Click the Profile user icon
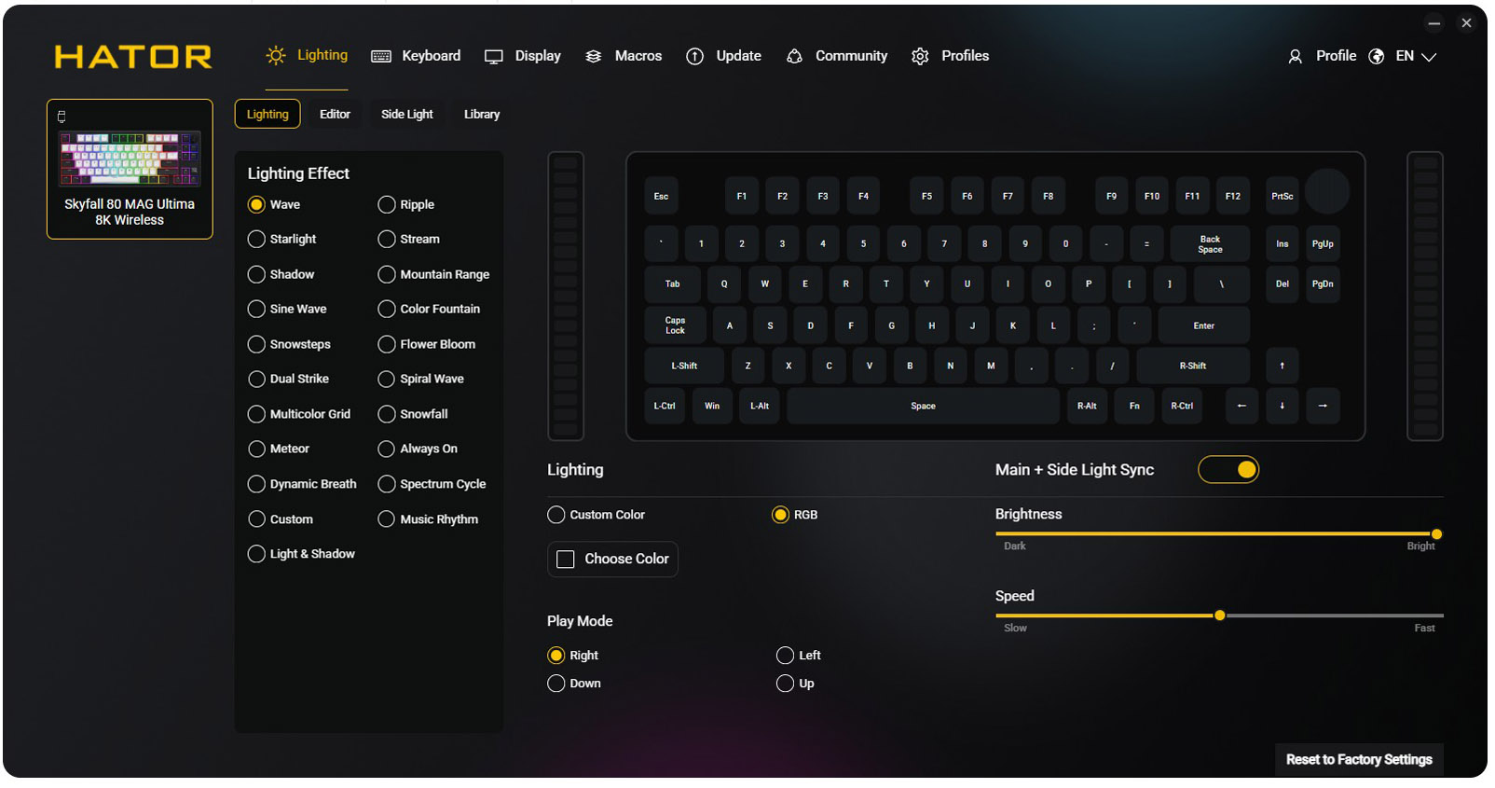1495x788 pixels. click(1295, 57)
